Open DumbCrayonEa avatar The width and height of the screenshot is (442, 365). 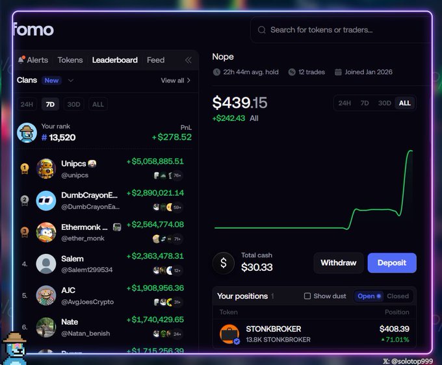point(46,201)
